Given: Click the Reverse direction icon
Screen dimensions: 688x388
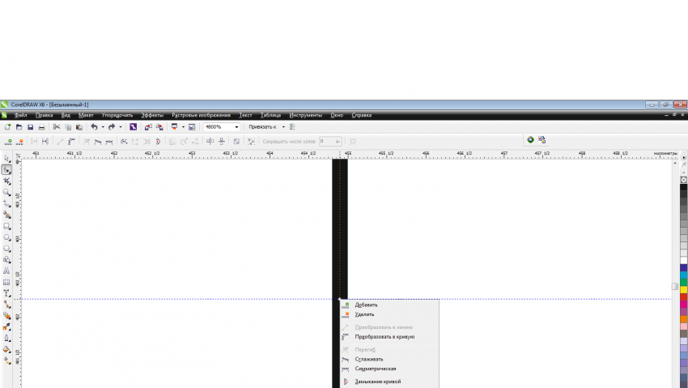Looking at the screenshot, I should click(124, 141).
